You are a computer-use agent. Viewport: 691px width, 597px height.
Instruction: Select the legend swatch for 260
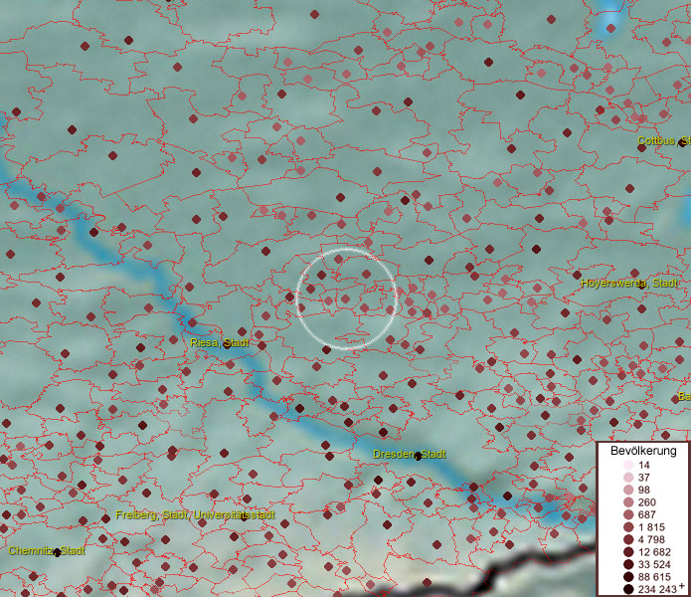(627, 502)
